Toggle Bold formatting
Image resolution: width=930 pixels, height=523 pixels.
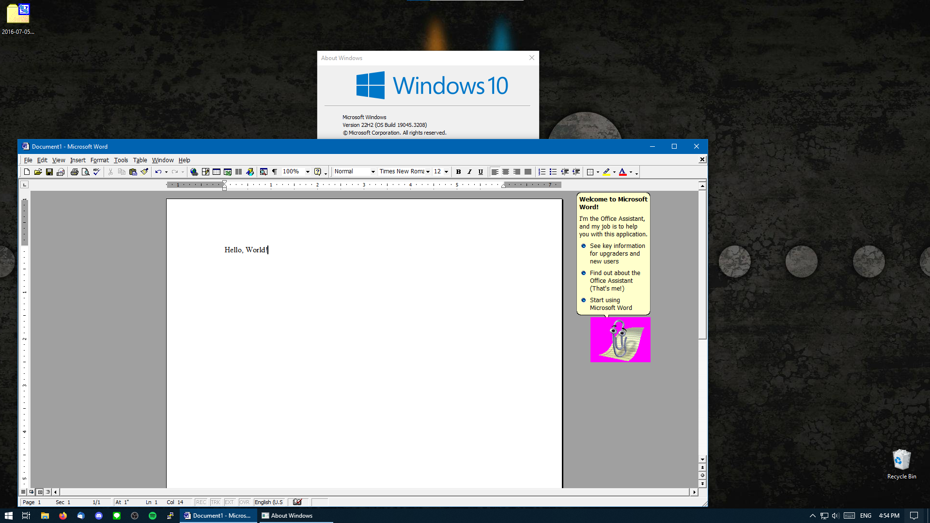[x=458, y=172]
